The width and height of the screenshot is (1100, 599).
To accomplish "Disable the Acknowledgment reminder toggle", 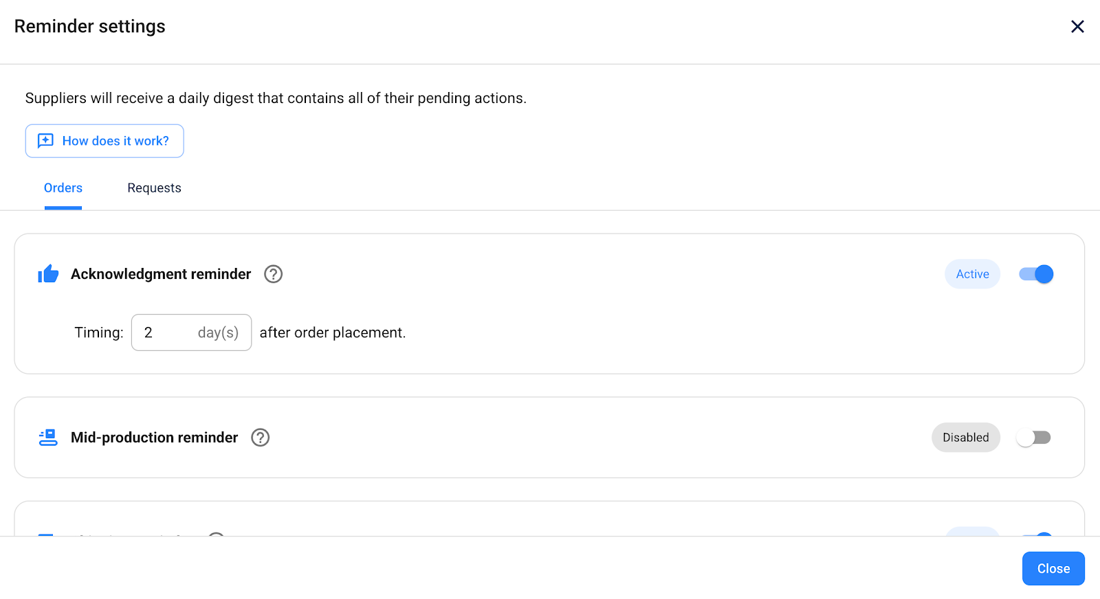I will [1035, 274].
